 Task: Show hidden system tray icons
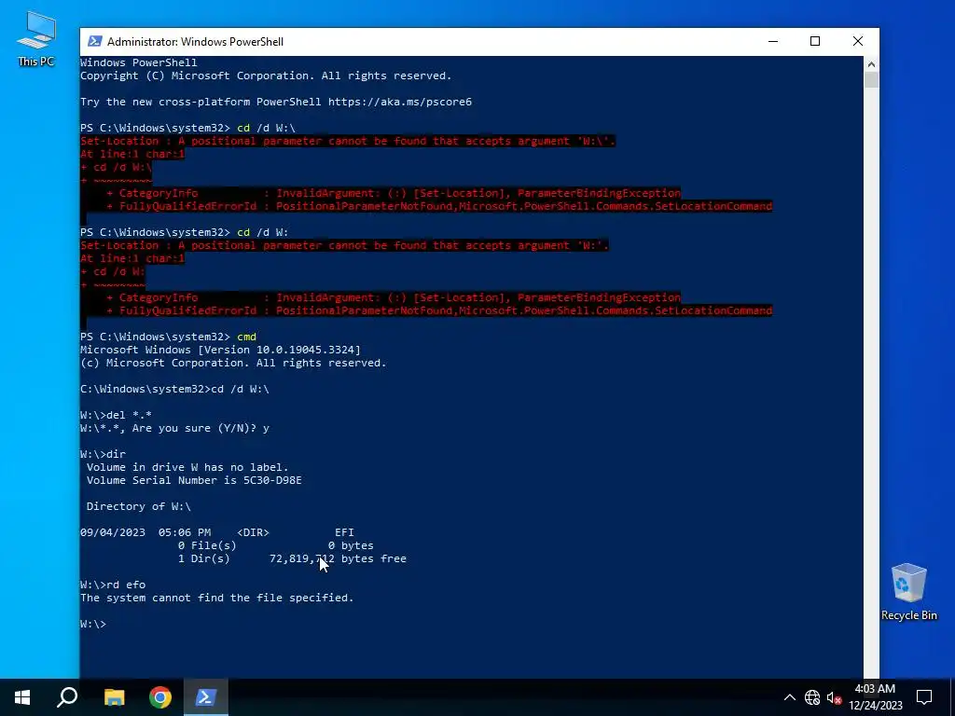(789, 697)
